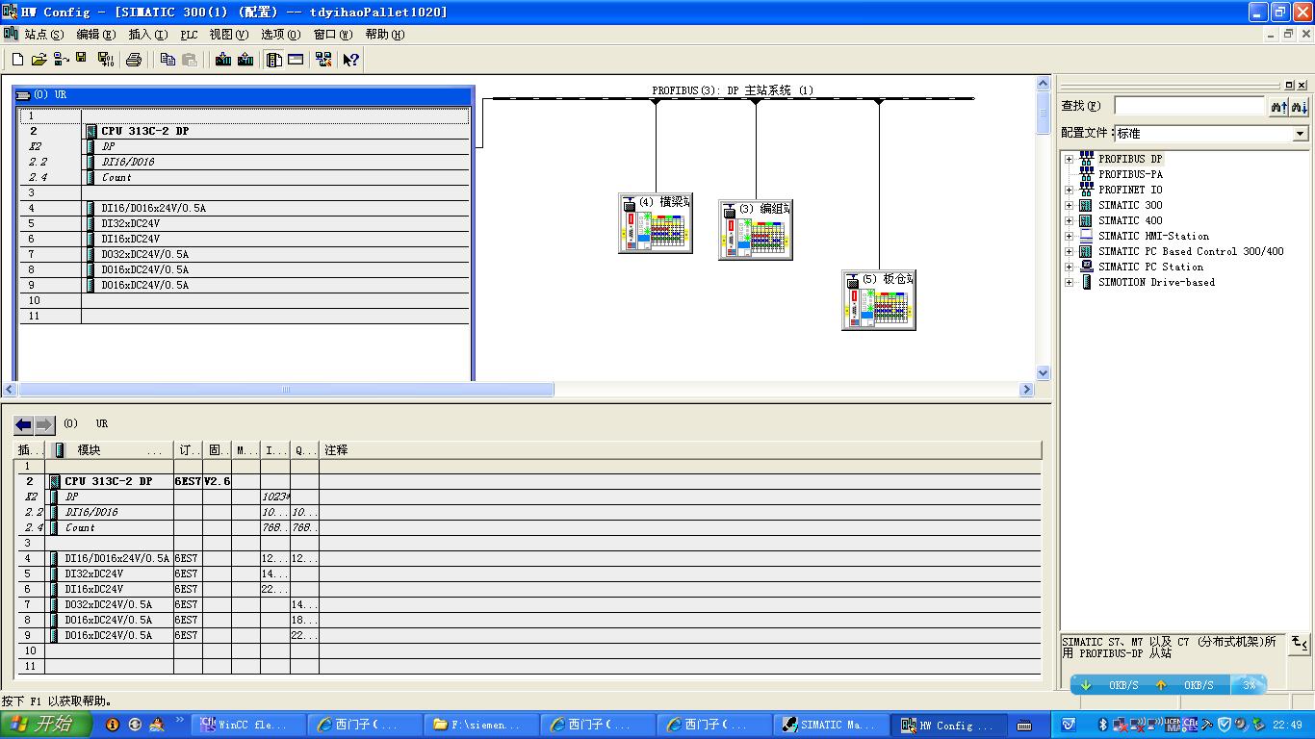This screenshot has height=739, width=1315.
Task: Select DI16/DO16x24V/0.5A in lower detail table
Action: pyautogui.click(x=528, y=558)
